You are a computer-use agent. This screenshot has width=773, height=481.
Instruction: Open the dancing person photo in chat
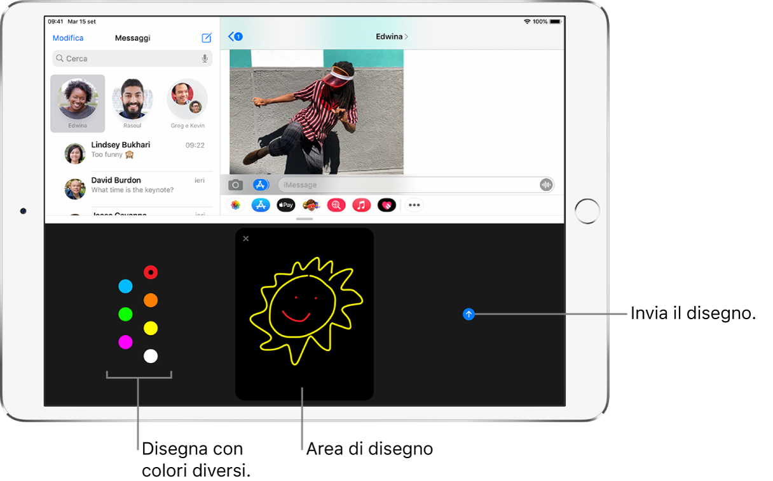(317, 112)
